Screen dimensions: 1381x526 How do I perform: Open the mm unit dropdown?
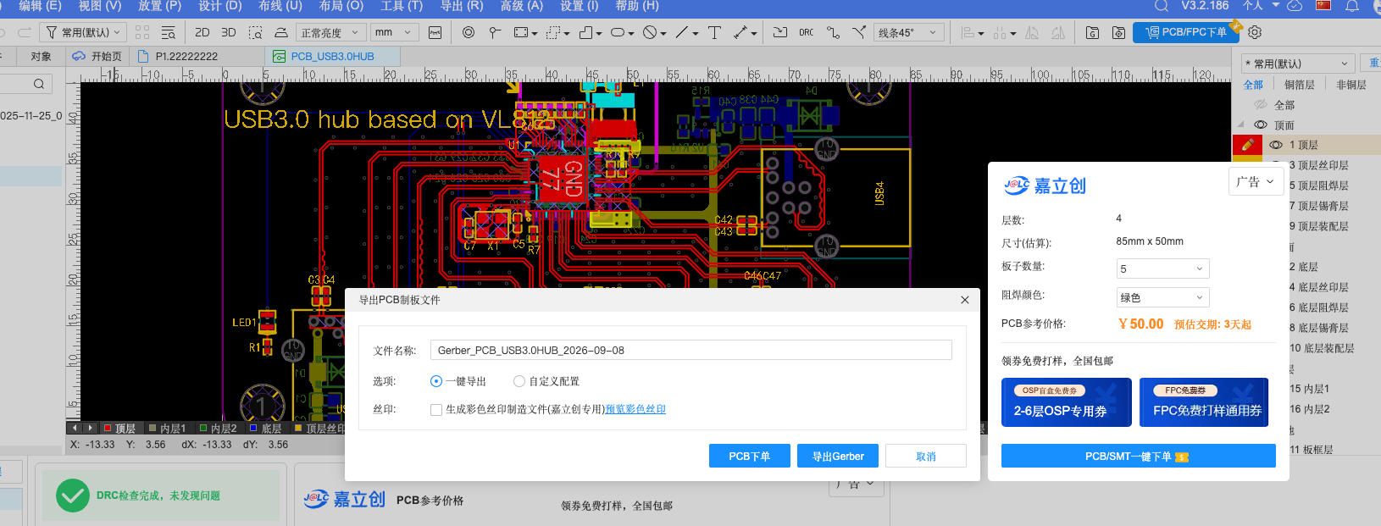click(394, 32)
